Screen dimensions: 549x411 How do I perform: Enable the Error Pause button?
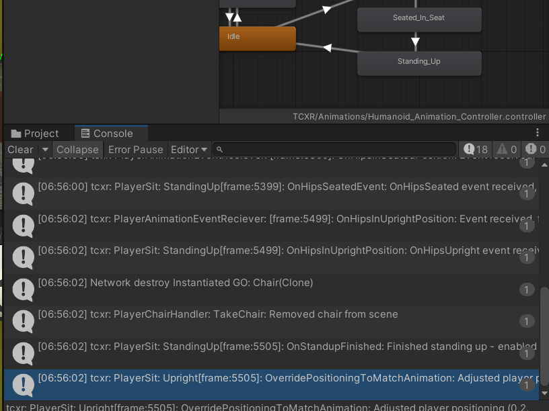click(x=135, y=150)
